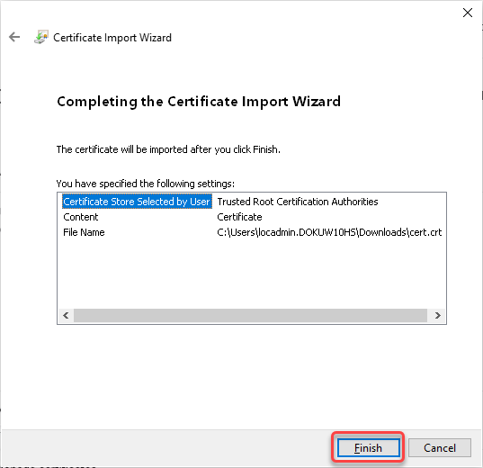Click the gray footer area left of Finish
This screenshot has width=483, height=468.
pyautogui.click(x=166, y=447)
